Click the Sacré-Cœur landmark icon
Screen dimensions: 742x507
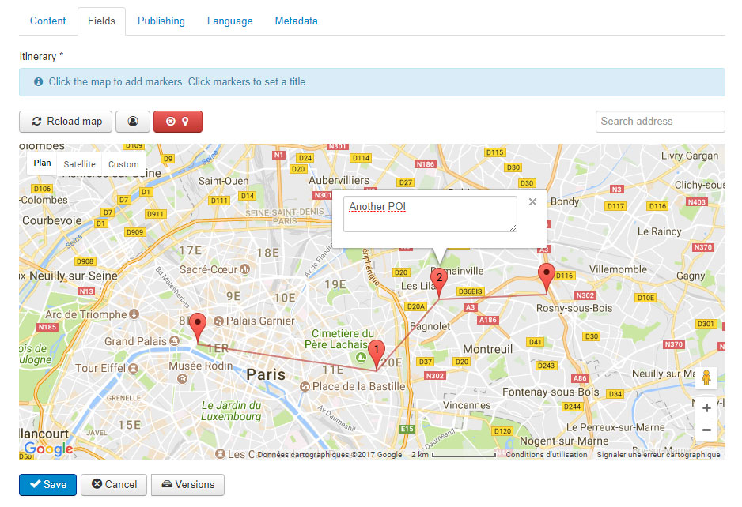(x=245, y=269)
